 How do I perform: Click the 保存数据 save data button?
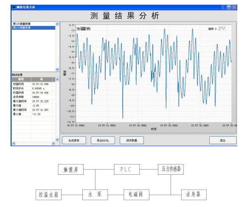tap(132, 140)
